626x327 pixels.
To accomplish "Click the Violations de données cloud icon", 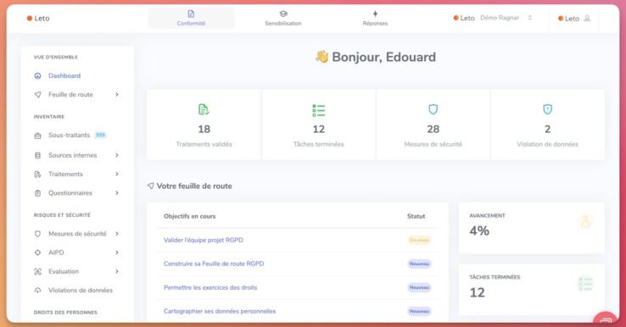I will 37,291.
